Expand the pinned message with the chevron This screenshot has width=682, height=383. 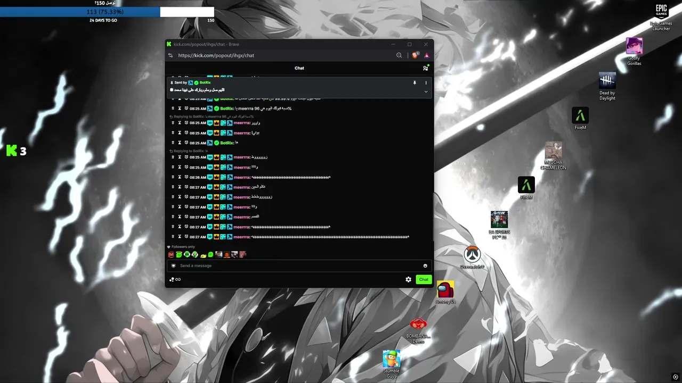426,91
